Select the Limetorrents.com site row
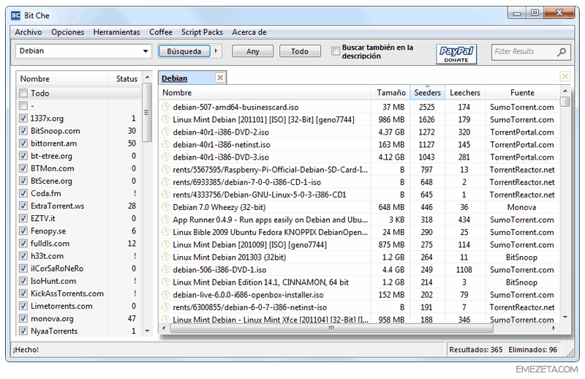585x379 pixels. coord(79,306)
